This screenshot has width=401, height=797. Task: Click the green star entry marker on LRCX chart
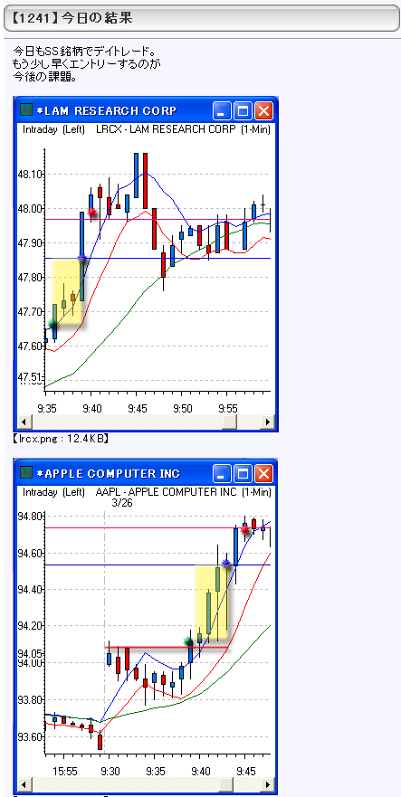click(x=53, y=323)
